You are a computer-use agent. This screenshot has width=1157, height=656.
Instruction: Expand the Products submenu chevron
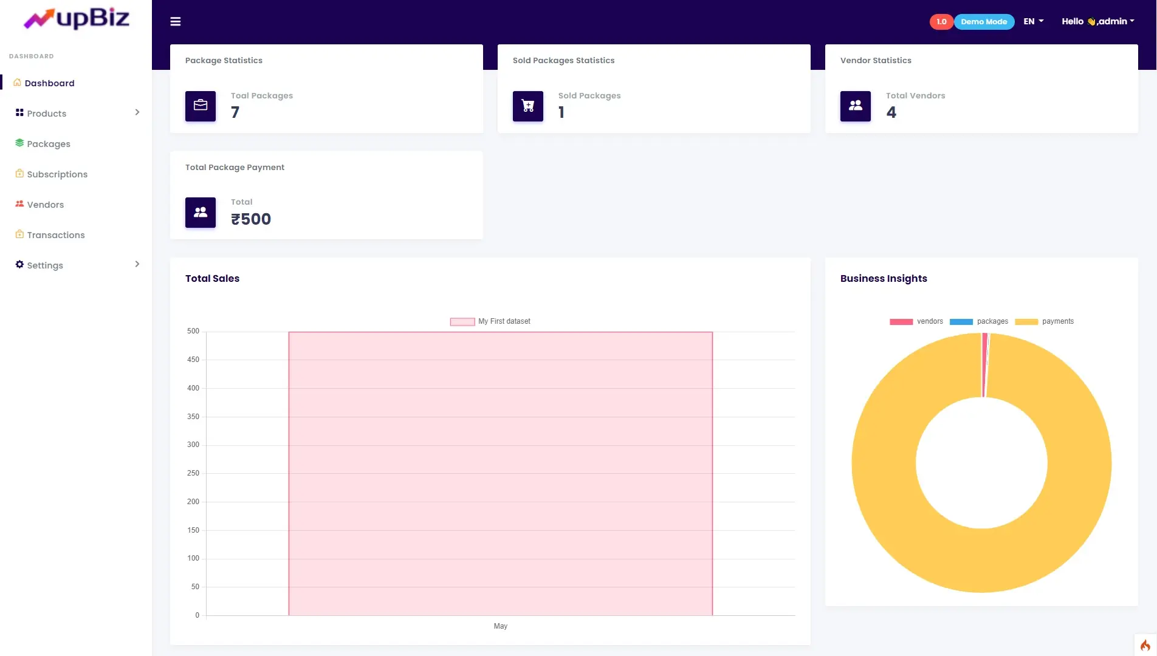point(137,112)
